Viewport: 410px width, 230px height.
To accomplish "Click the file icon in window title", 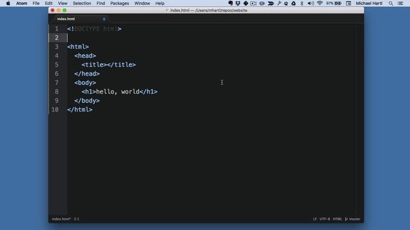I will (x=167, y=10).
